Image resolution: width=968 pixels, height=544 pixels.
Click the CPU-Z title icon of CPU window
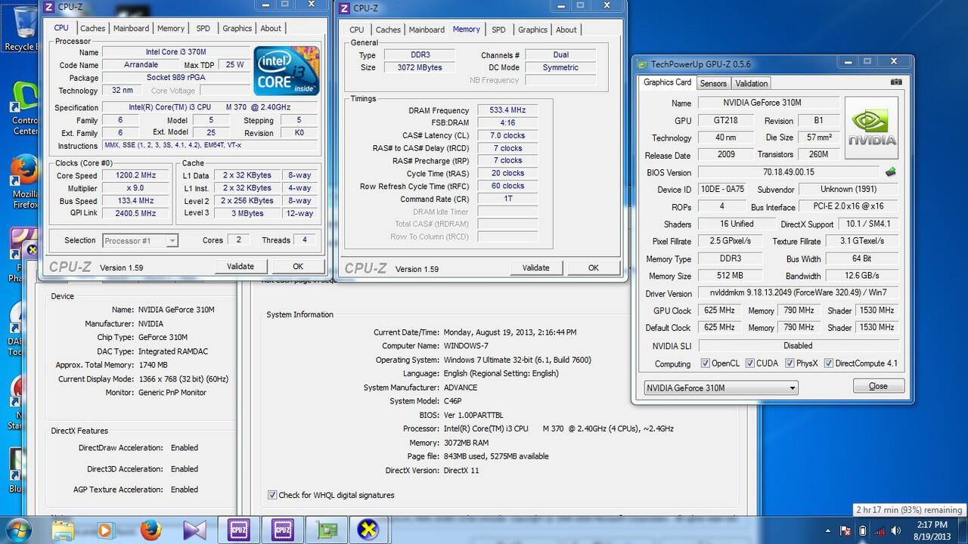[x=49, y=8]
